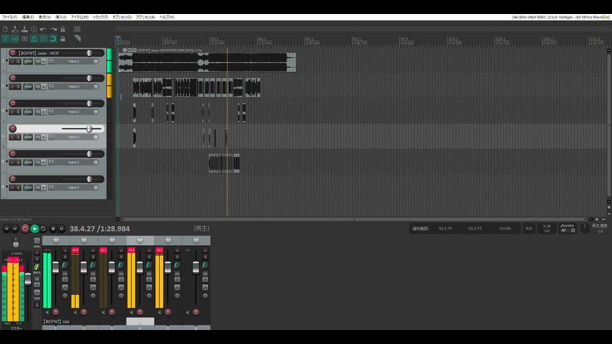Open 表示(V) menu
Image resolution: width=612 pixels, height=344 pixels.
45,17
